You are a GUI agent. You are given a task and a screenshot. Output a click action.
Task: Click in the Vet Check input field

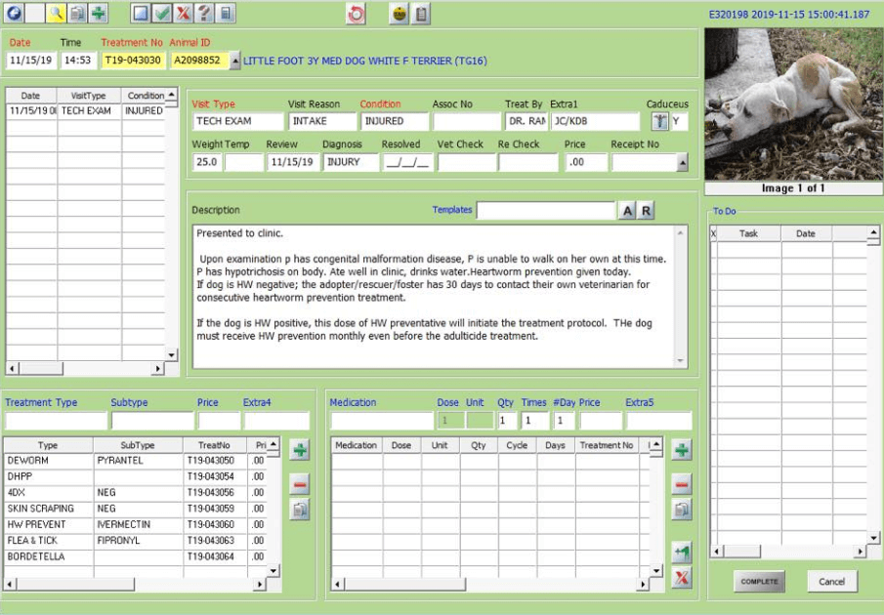coord(464,162)
